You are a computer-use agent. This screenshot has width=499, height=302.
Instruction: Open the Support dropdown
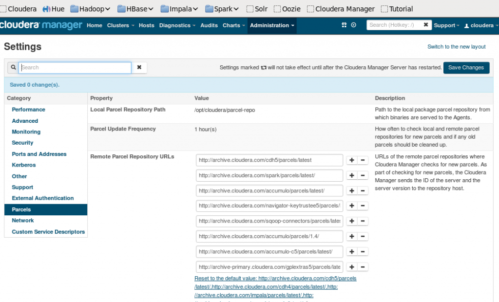coord(446,25)
